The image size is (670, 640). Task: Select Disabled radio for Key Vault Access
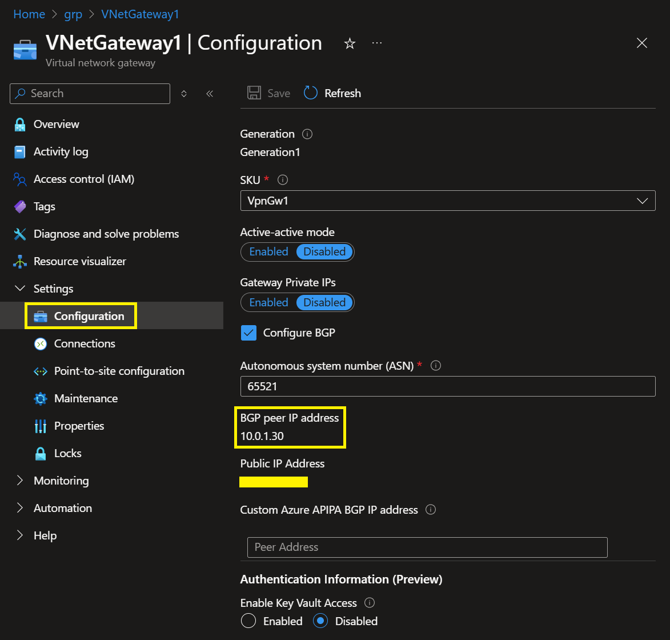pyautogui.click(x=320, y=621)
